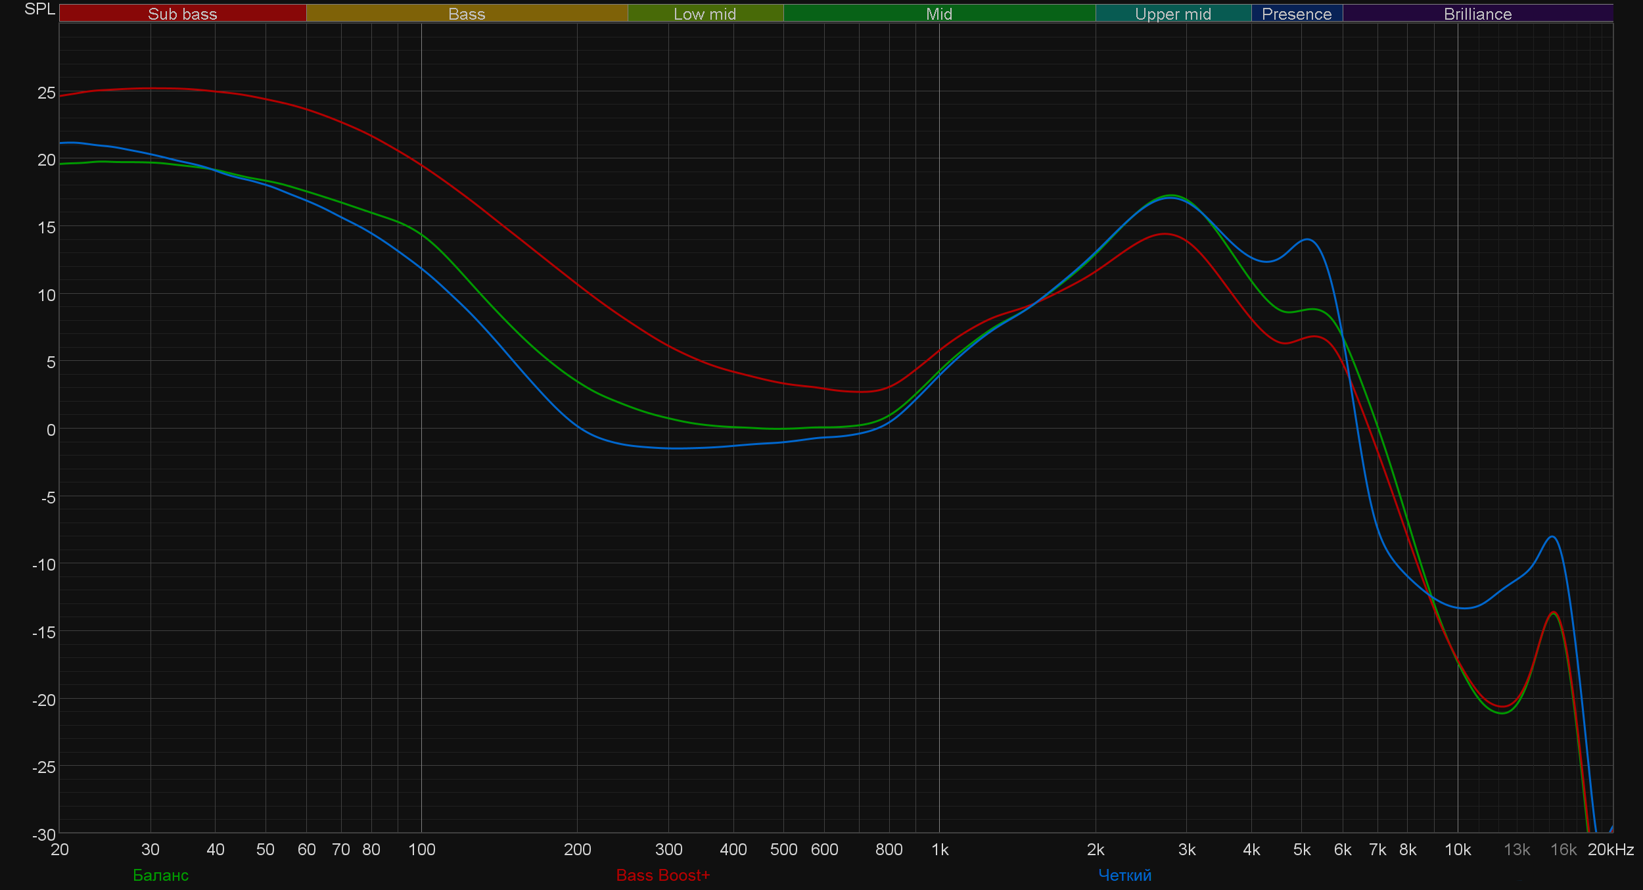This screenshot has width=1643, height=890.
Task: Click the red Bass Boost+ legend label
Action: pyautogui.click(x=662, y=875)
